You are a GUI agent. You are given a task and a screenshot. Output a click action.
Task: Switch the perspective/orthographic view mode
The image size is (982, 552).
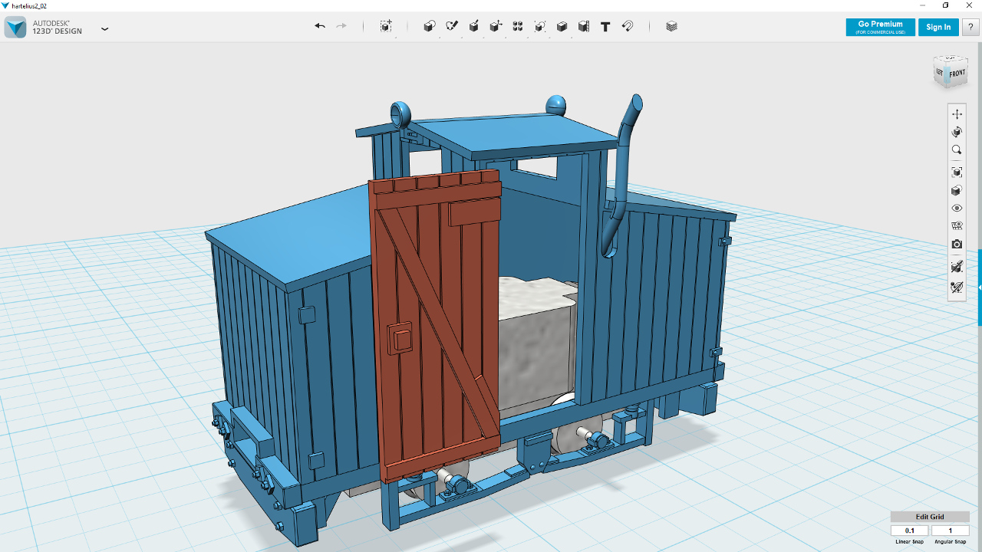coord(957,191)
